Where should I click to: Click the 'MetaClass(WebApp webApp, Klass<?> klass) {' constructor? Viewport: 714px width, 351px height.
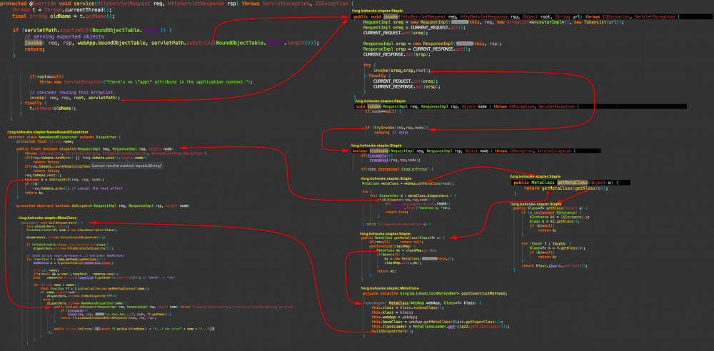click(x=422, y=302)
